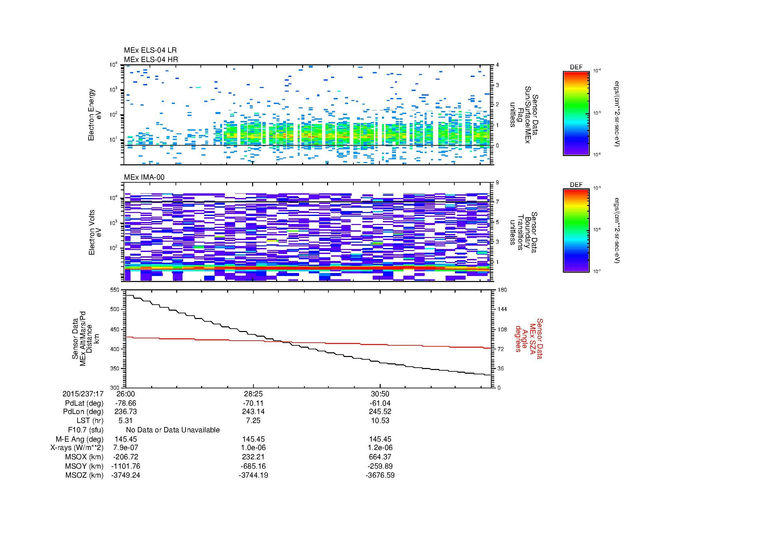
Task: Select the IMA DEF color bar
Action: click(x=576, y=231)
